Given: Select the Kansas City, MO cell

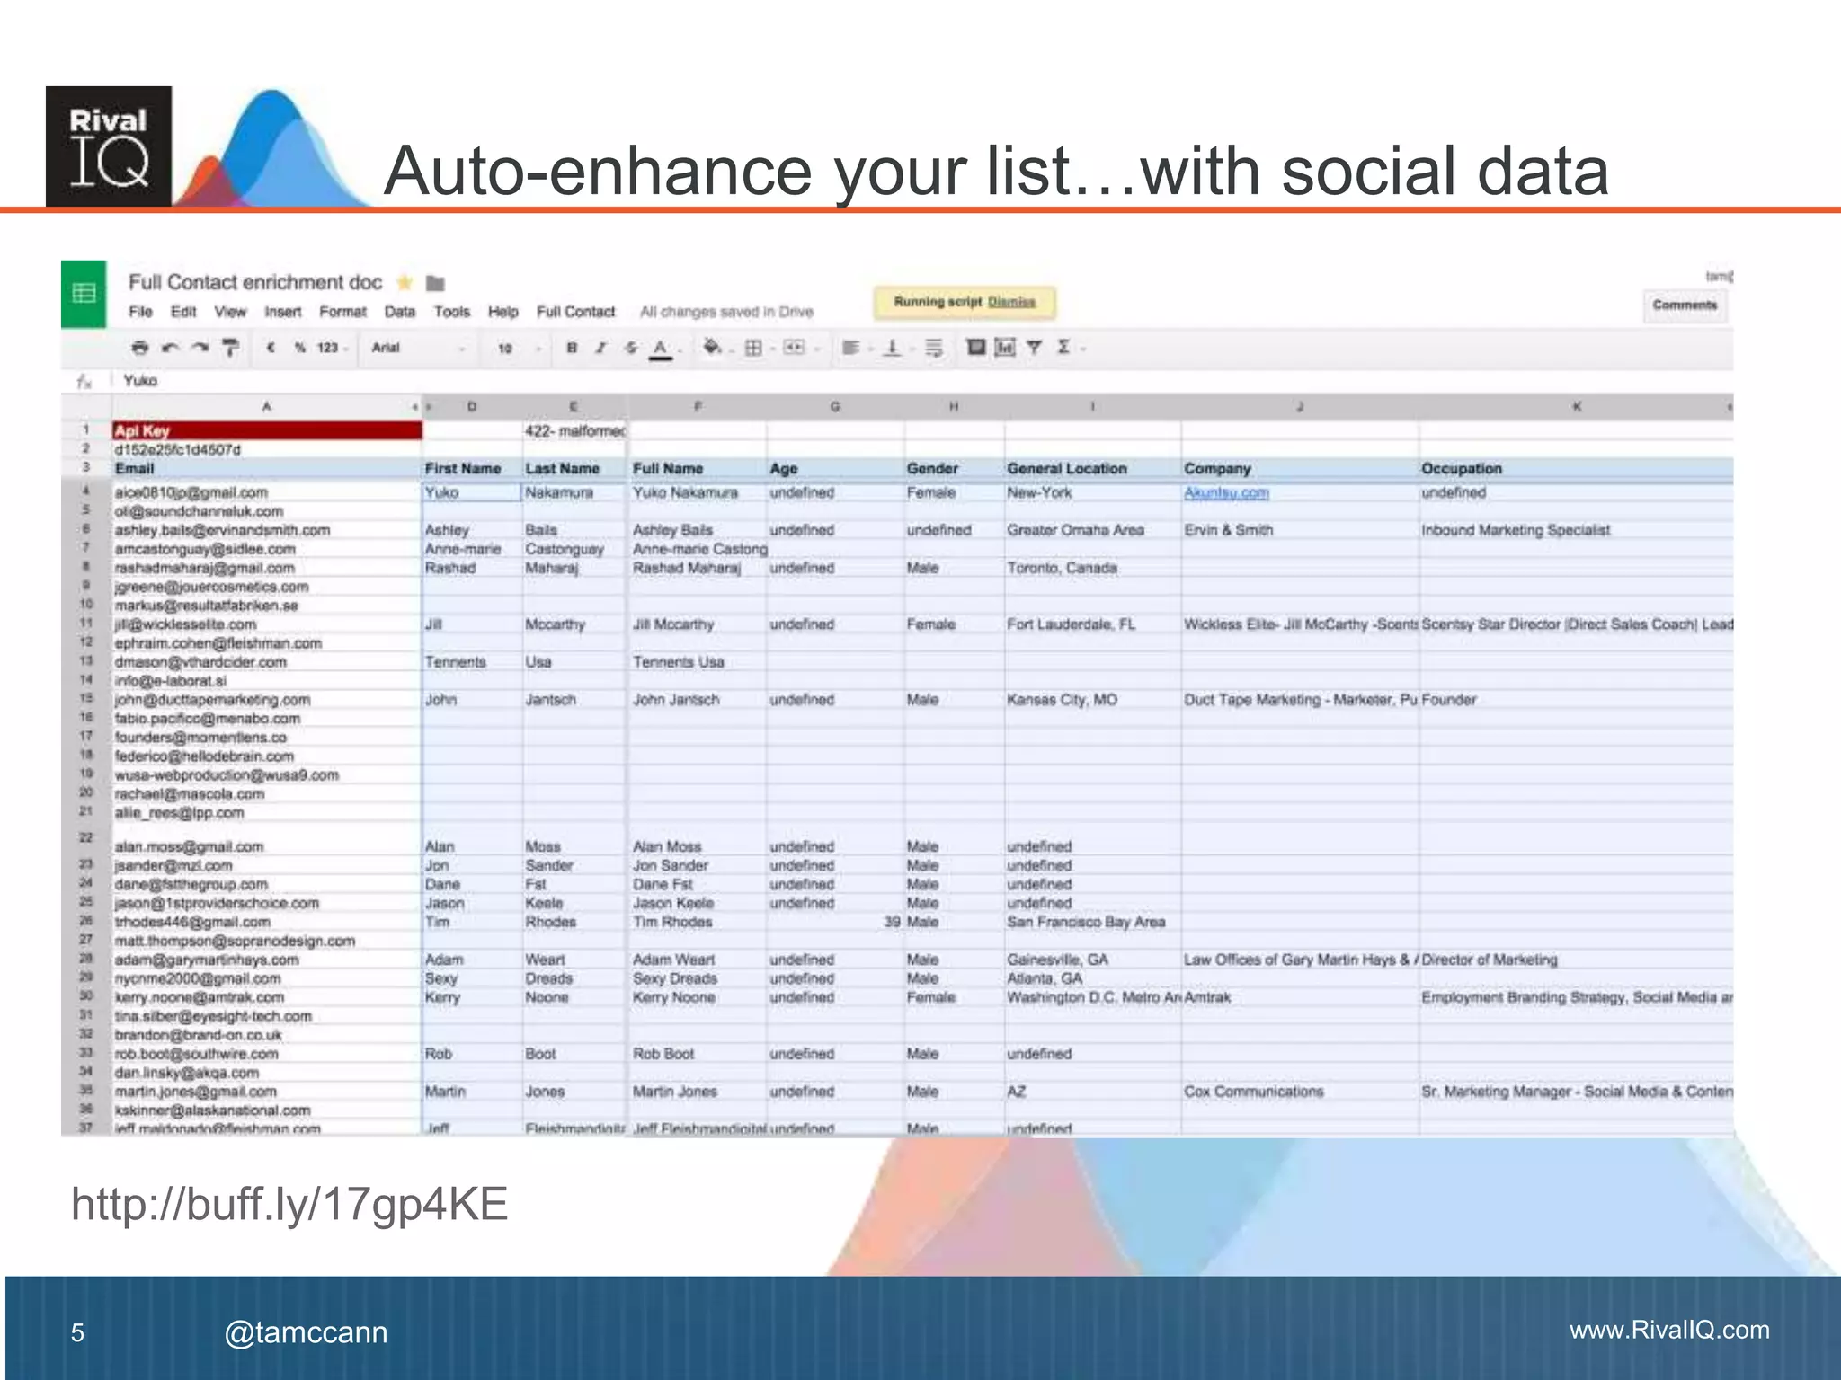Looking at the screenshot, I should pyautogui.click(x=1093, y=700).
